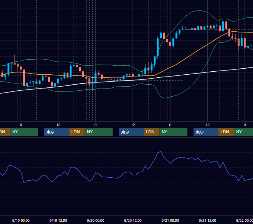Click the LDN session block on 9/19
Image resolution: width=253 pixels, height=224 pixels.
[x=77, y=132]
